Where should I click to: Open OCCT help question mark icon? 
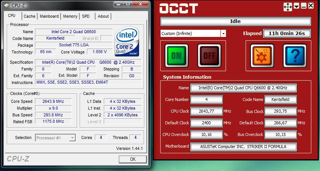(x=295, y=56)
